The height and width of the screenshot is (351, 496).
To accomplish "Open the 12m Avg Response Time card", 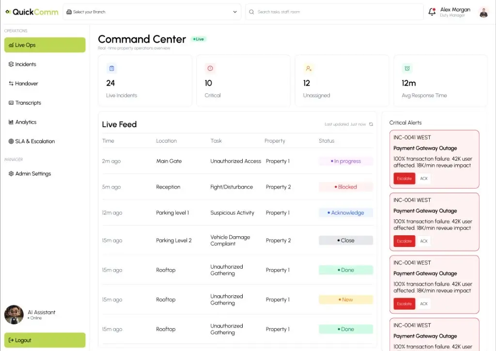I will click(x=440, y=81).
